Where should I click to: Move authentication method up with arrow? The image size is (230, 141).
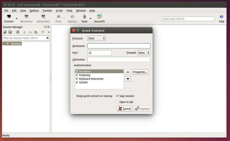128,72
